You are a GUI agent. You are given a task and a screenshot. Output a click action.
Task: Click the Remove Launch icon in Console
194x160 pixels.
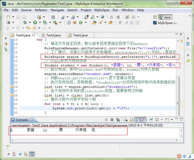(112, 119)
